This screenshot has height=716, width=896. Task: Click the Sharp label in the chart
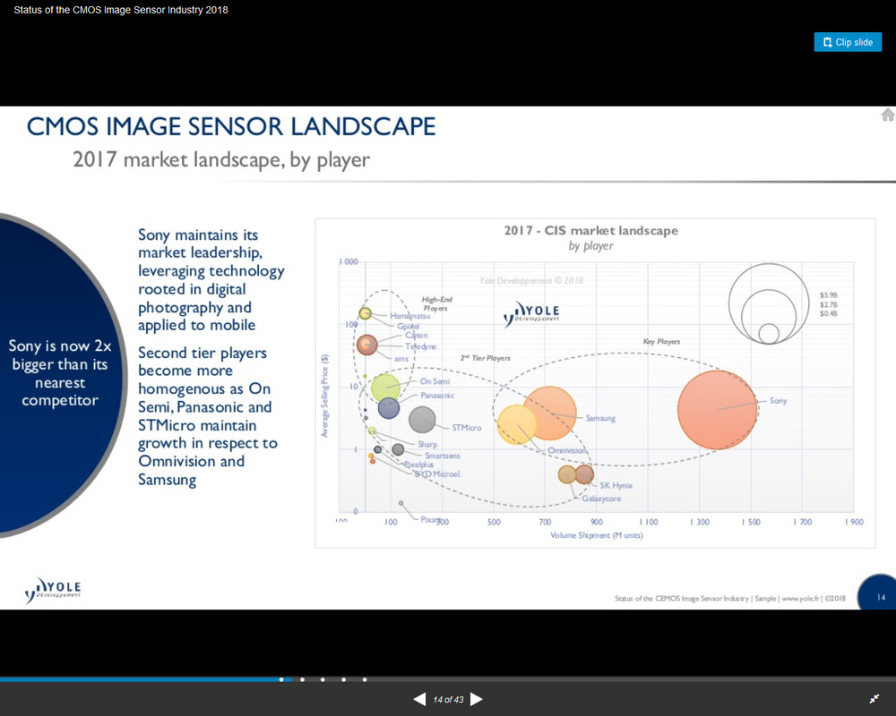[x=426, y=444]
